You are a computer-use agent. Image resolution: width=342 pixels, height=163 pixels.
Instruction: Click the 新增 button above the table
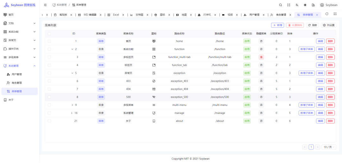click(x=277, y=25)
